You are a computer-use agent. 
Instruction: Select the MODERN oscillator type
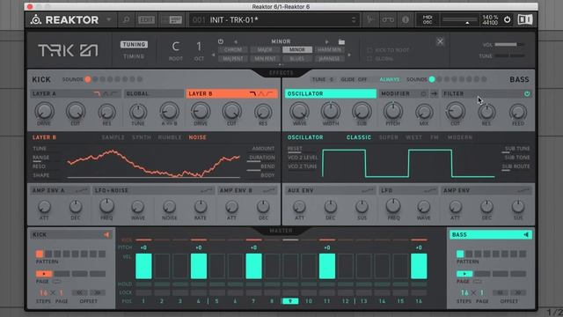tap(459, 137)
